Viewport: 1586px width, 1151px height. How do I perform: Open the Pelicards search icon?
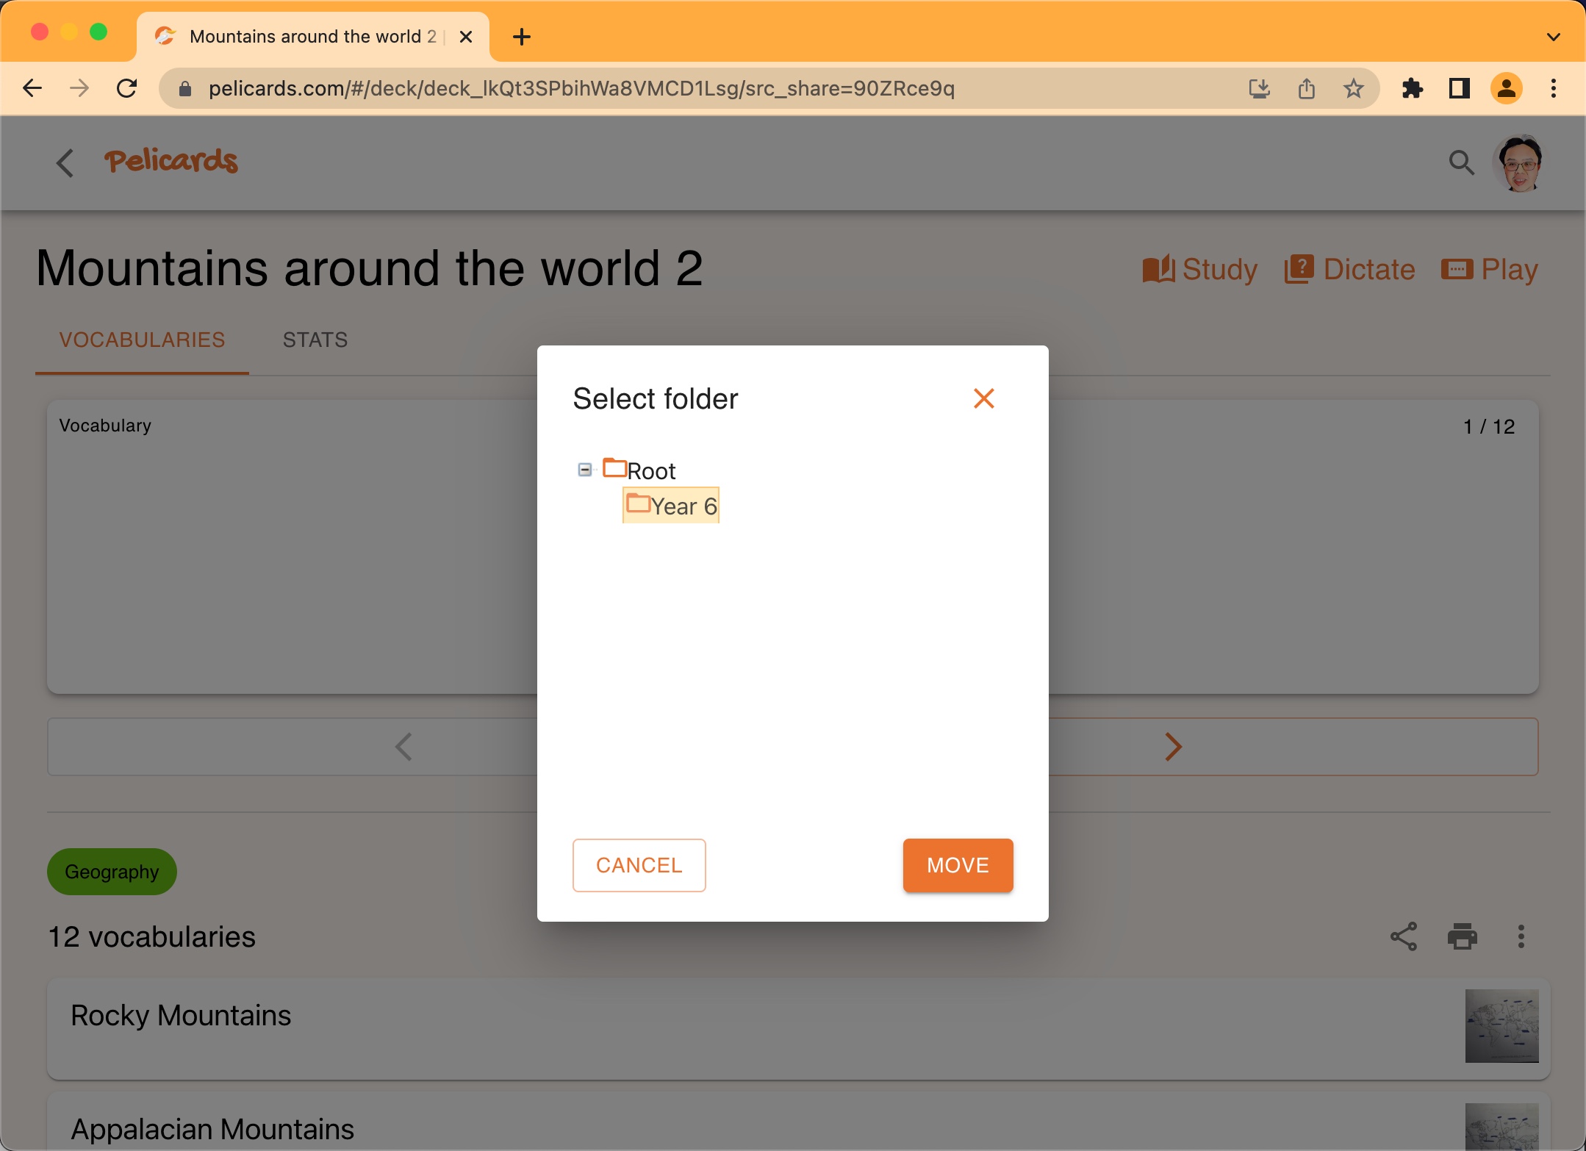(x=1461, y=162)
